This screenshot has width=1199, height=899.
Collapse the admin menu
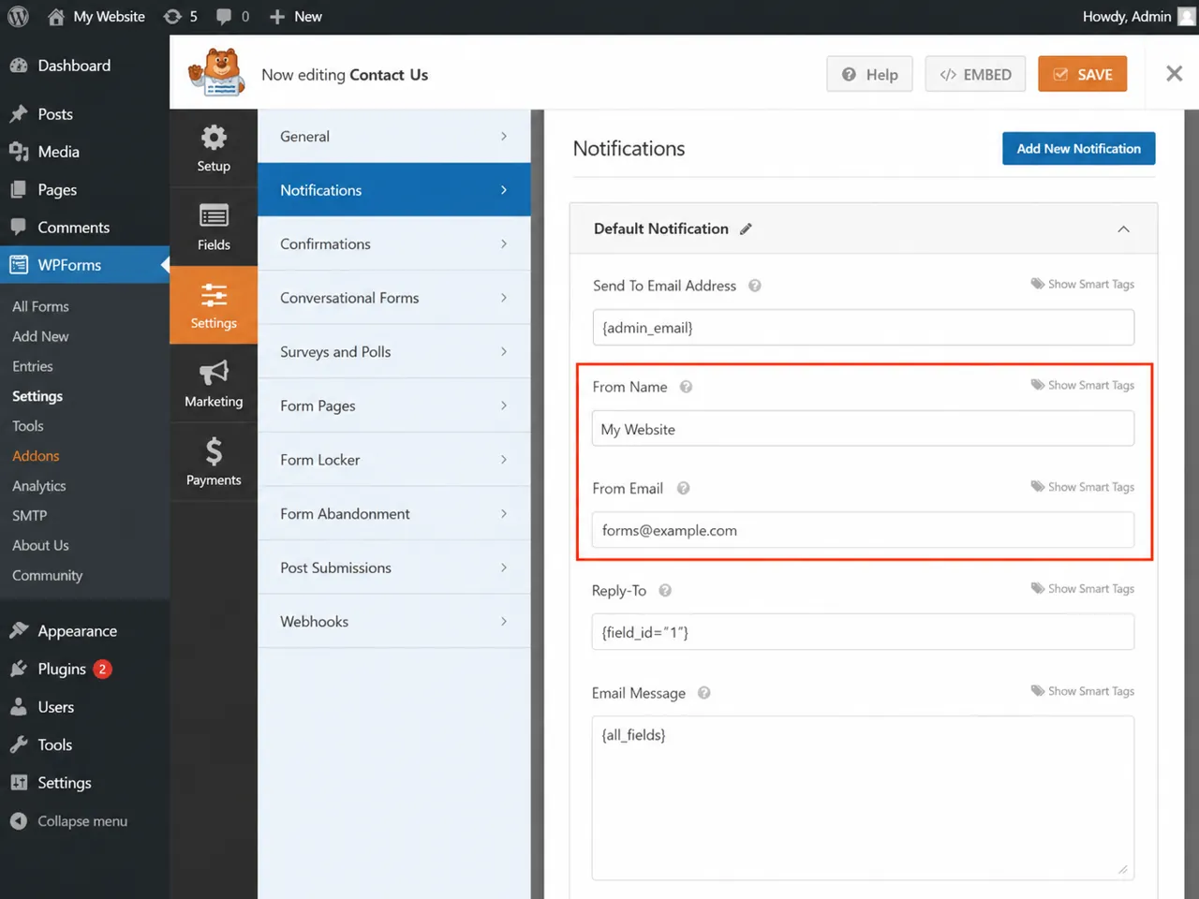coord(84,821)
